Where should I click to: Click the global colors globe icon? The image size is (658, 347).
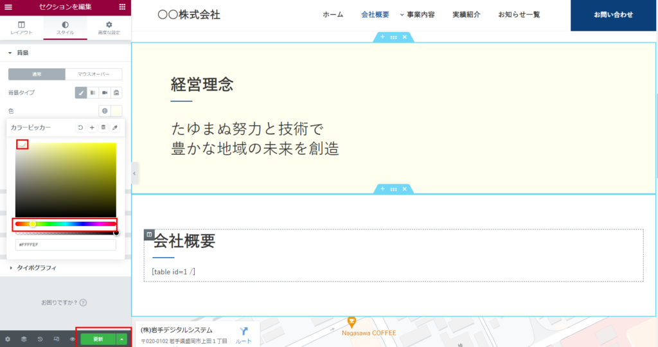point(104,111)
